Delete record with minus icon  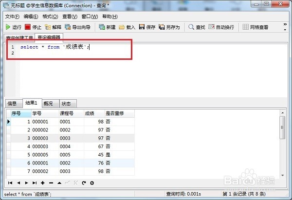(51, 183)
